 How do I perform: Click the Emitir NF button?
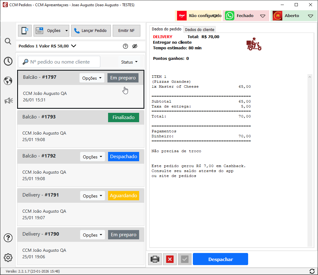pyautogui.click(x=126, y=31)
